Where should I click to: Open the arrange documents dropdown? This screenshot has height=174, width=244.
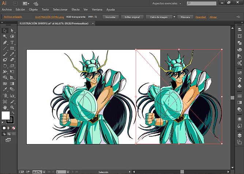click(x=26, y=3)
